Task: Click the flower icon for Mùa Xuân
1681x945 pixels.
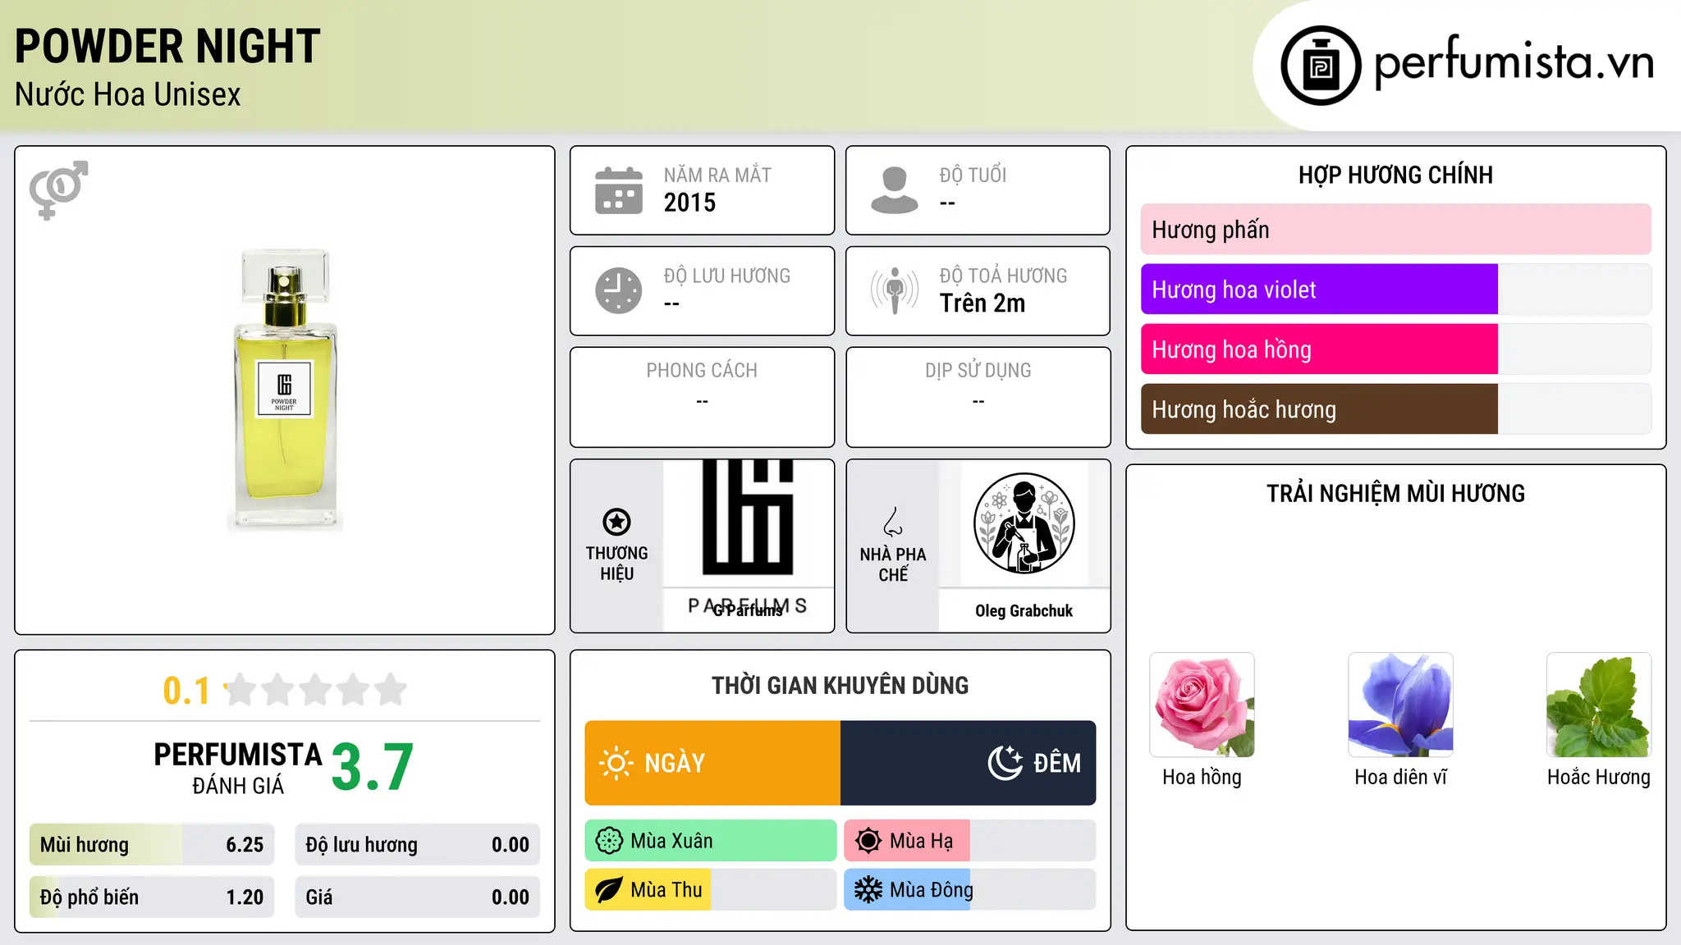Action: coord(609,841)
